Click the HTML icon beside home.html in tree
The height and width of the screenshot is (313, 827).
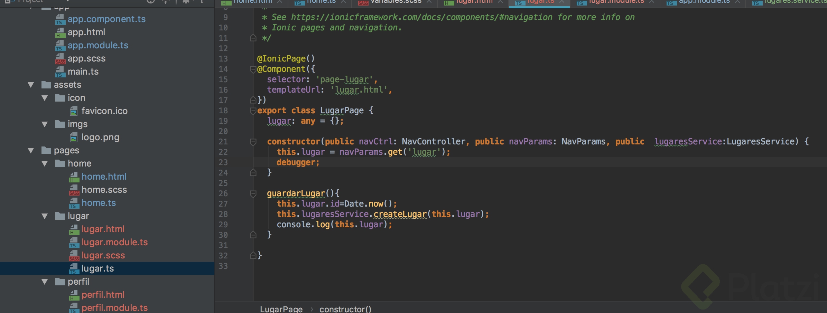(x=74, y=177)
